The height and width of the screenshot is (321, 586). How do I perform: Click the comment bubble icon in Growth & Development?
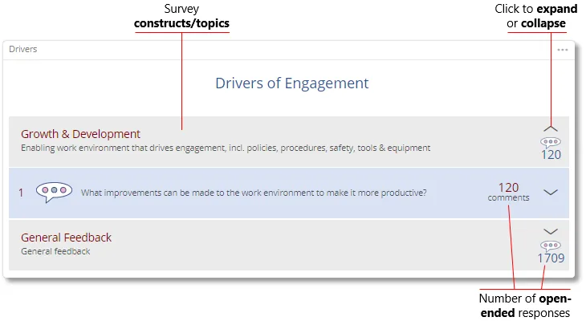pyautogui.click(x=551, y=141)
